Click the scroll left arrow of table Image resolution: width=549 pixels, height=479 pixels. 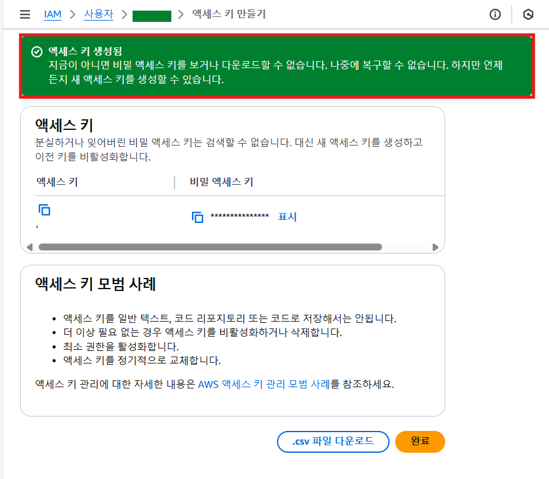tap(30, 247)
